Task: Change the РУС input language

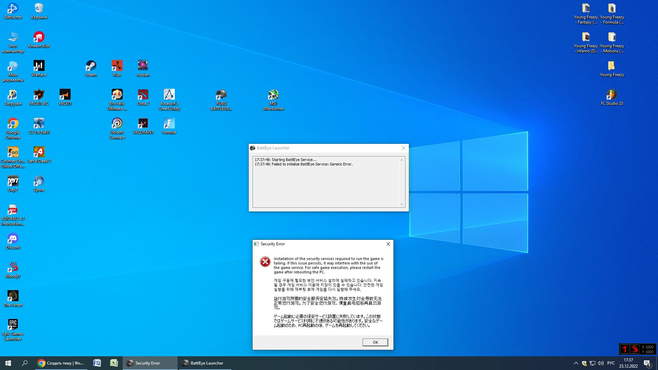Action: click(611, 363)
